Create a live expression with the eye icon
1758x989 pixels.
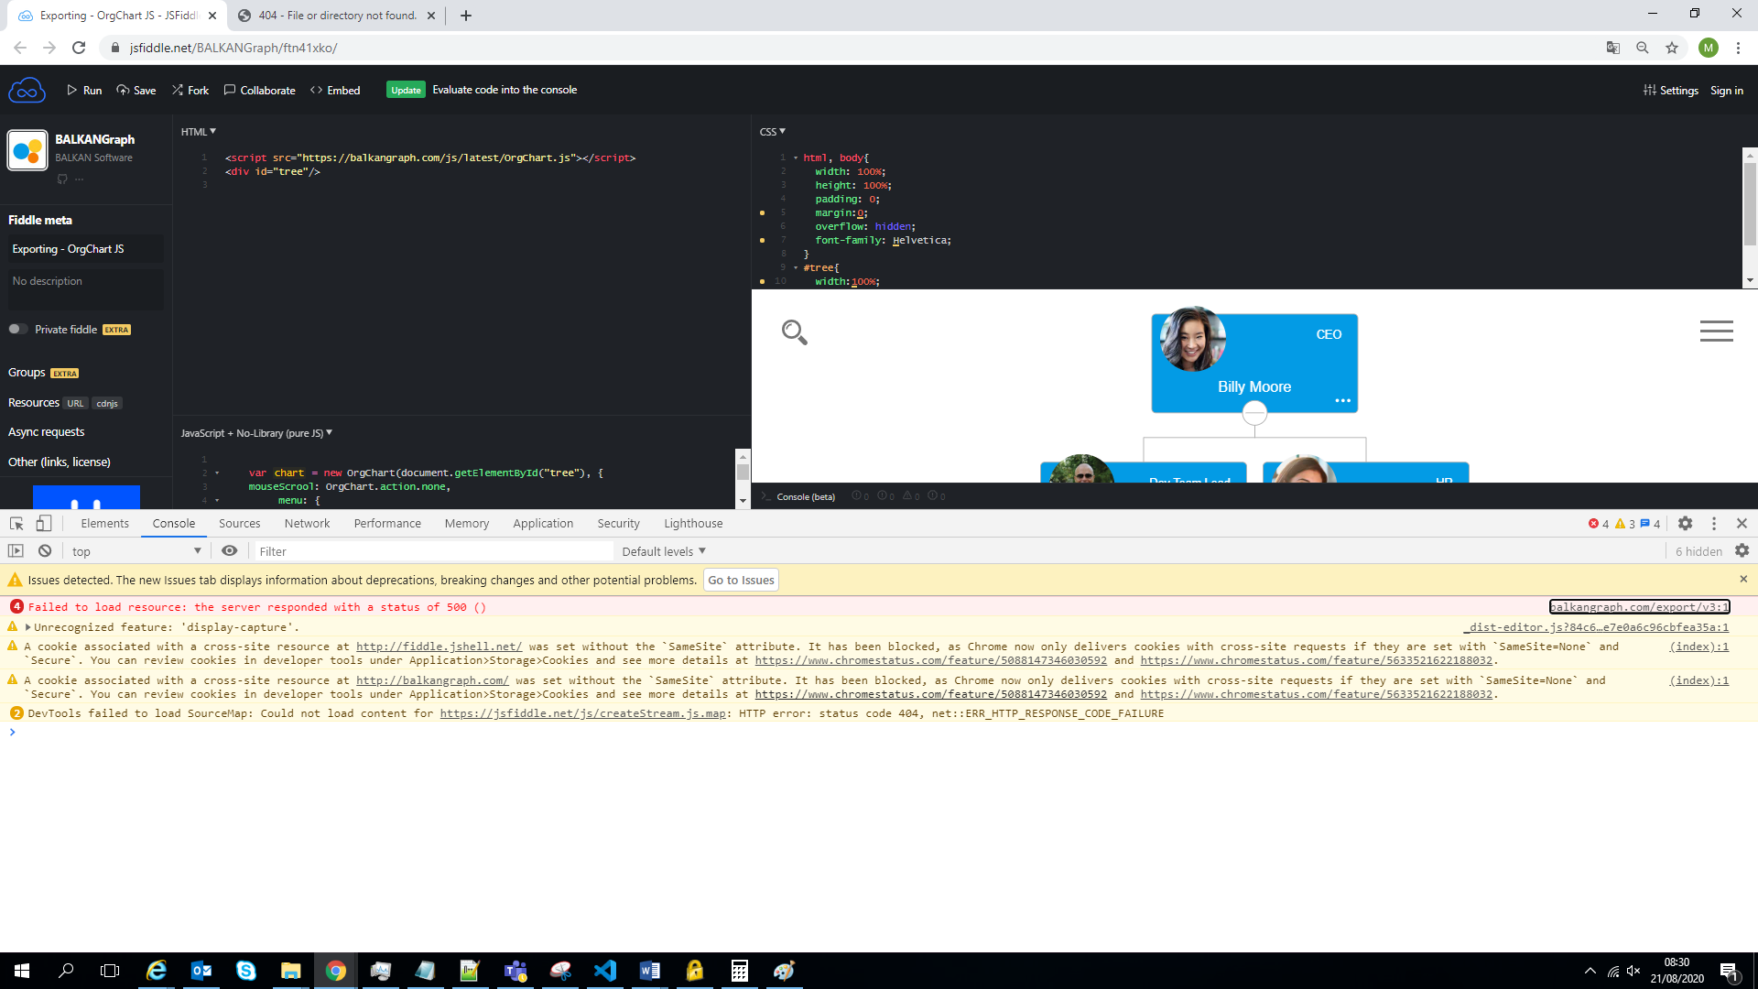pyautogui.click(x=229, y=550)
